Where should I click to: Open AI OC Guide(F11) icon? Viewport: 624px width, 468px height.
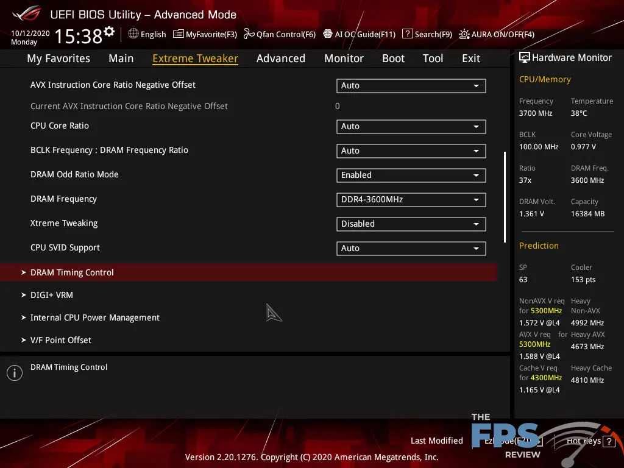coord(327,34)
